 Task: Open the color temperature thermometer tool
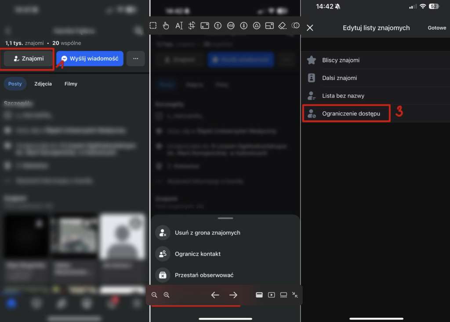click(243, 26)
